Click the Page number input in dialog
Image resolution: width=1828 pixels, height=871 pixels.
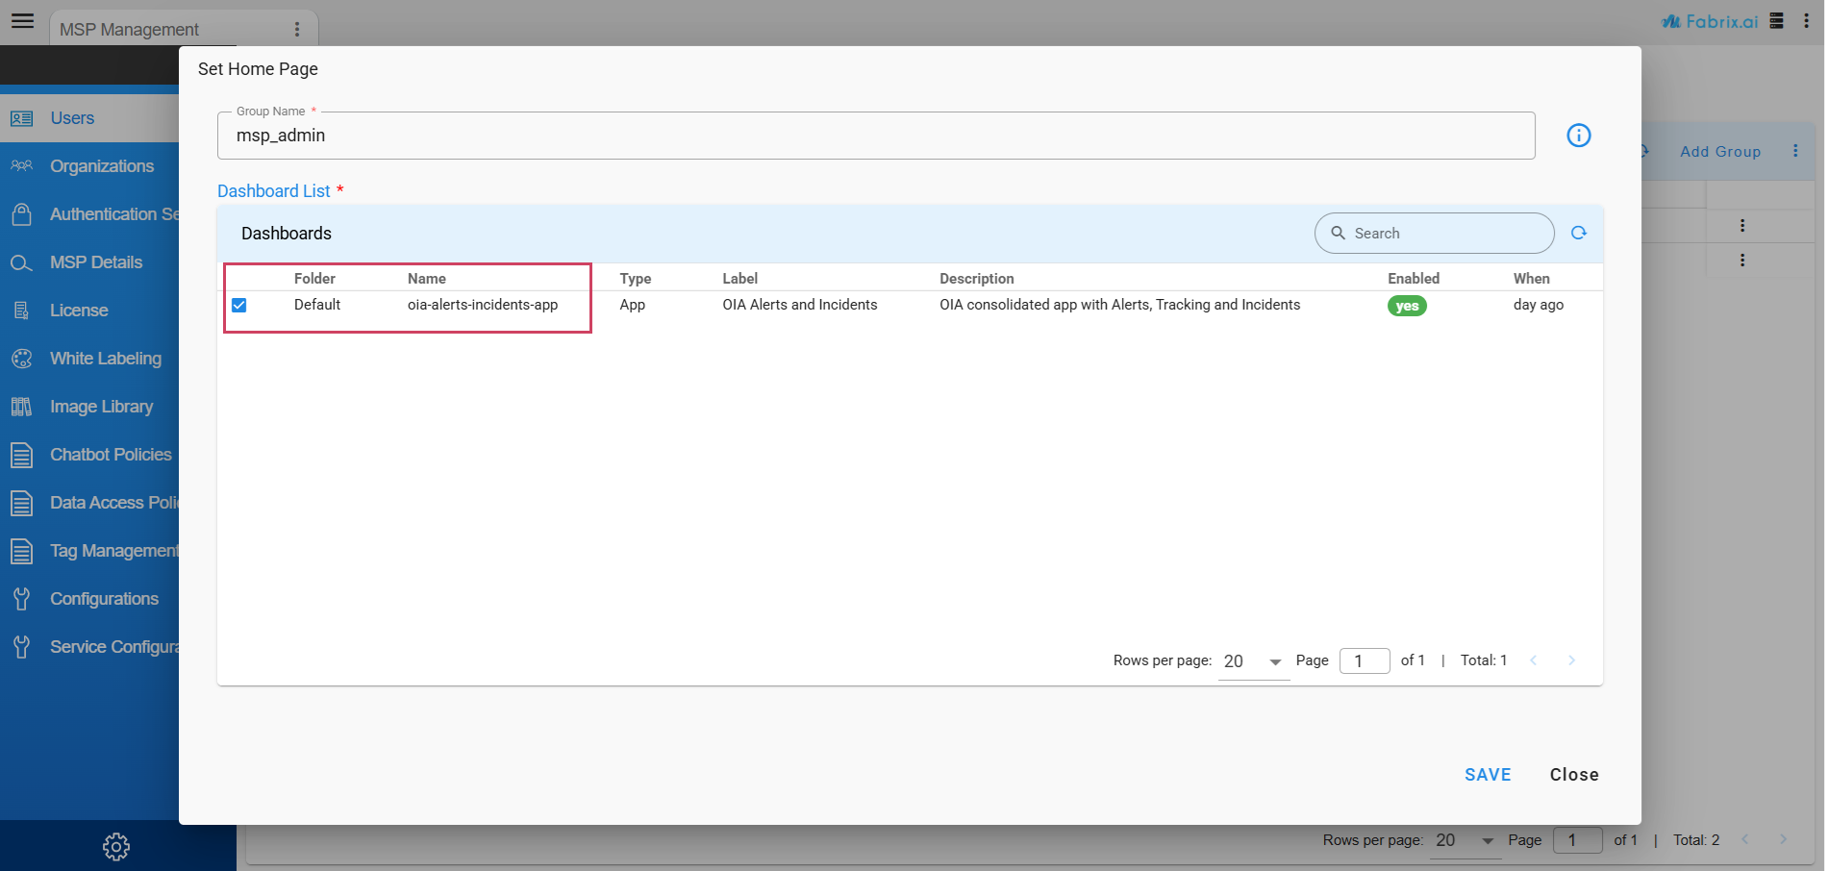pos(1364,660)
